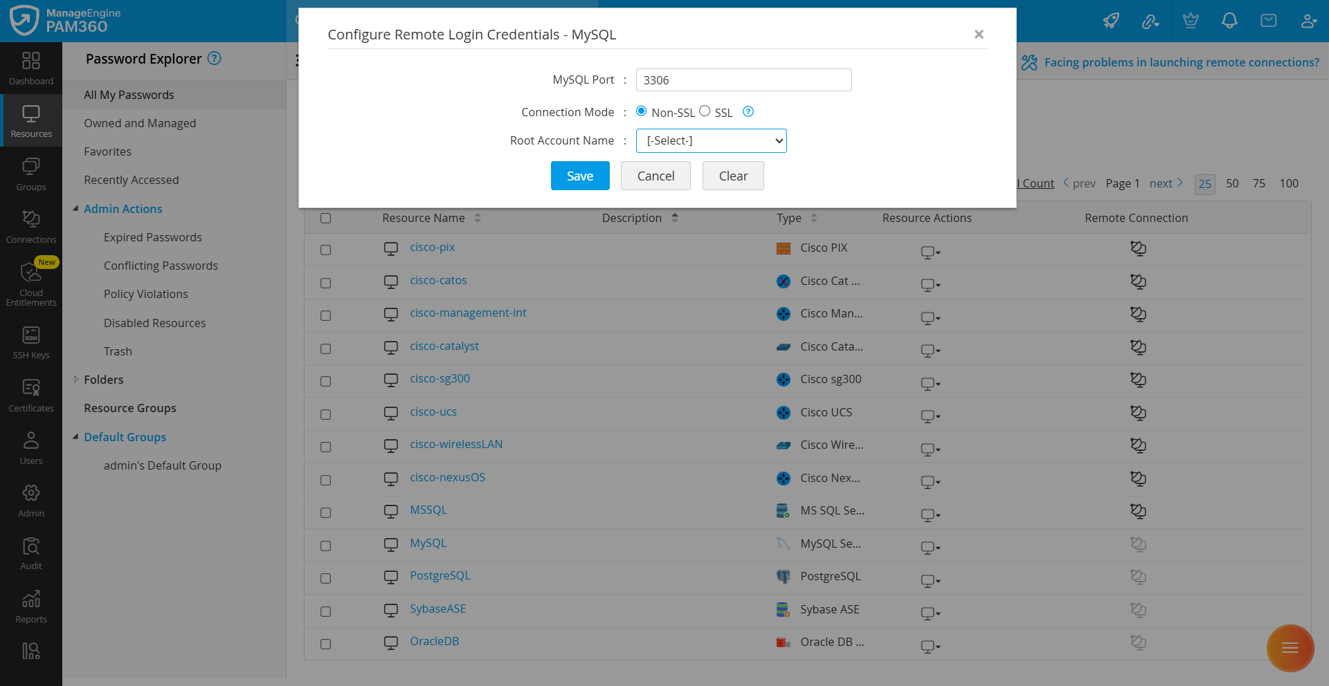Open the Audit section
1329x686 pixels.
coord(31,554)
